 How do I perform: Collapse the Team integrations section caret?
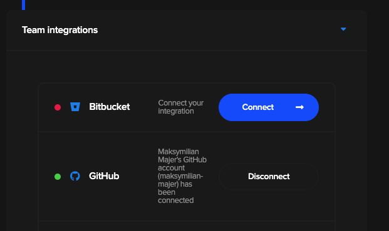tap(343, 29)
